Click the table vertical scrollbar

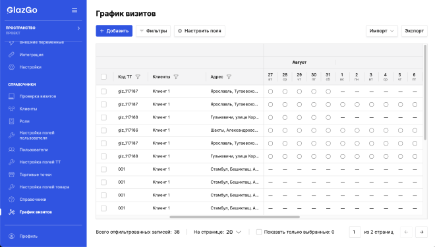(x=425, y=92)
